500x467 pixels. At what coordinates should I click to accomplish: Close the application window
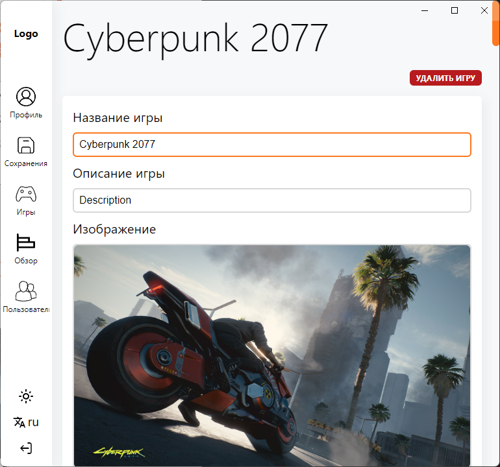[x=484, y=10]
